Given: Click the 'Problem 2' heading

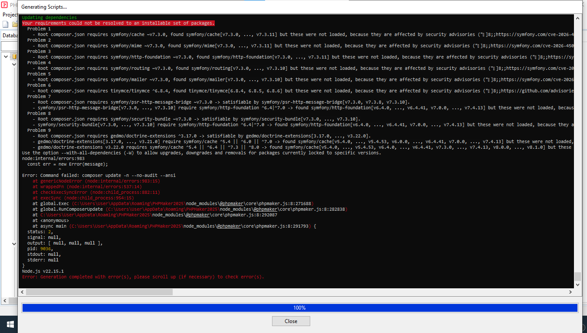Looking at the screenshot, I should (39, 40).
